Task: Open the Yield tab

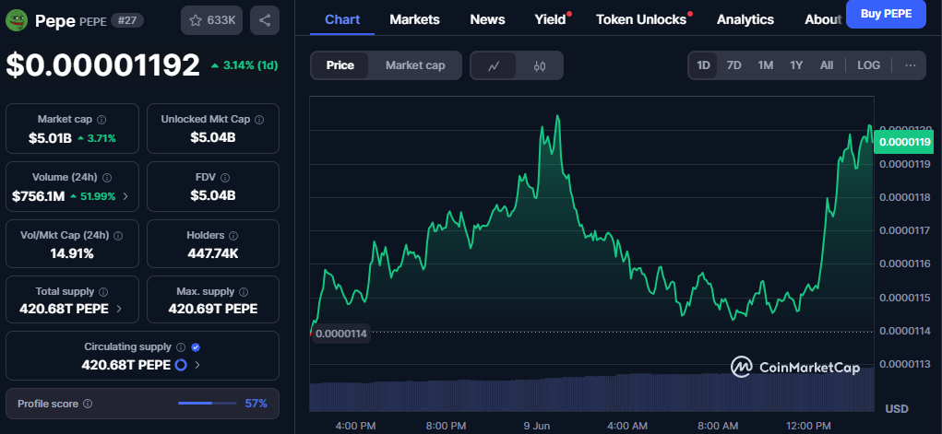Action: click(550, 19)
